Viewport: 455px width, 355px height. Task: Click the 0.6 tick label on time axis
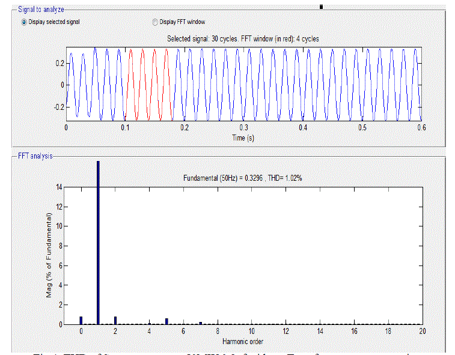click(x=421, y=128)
